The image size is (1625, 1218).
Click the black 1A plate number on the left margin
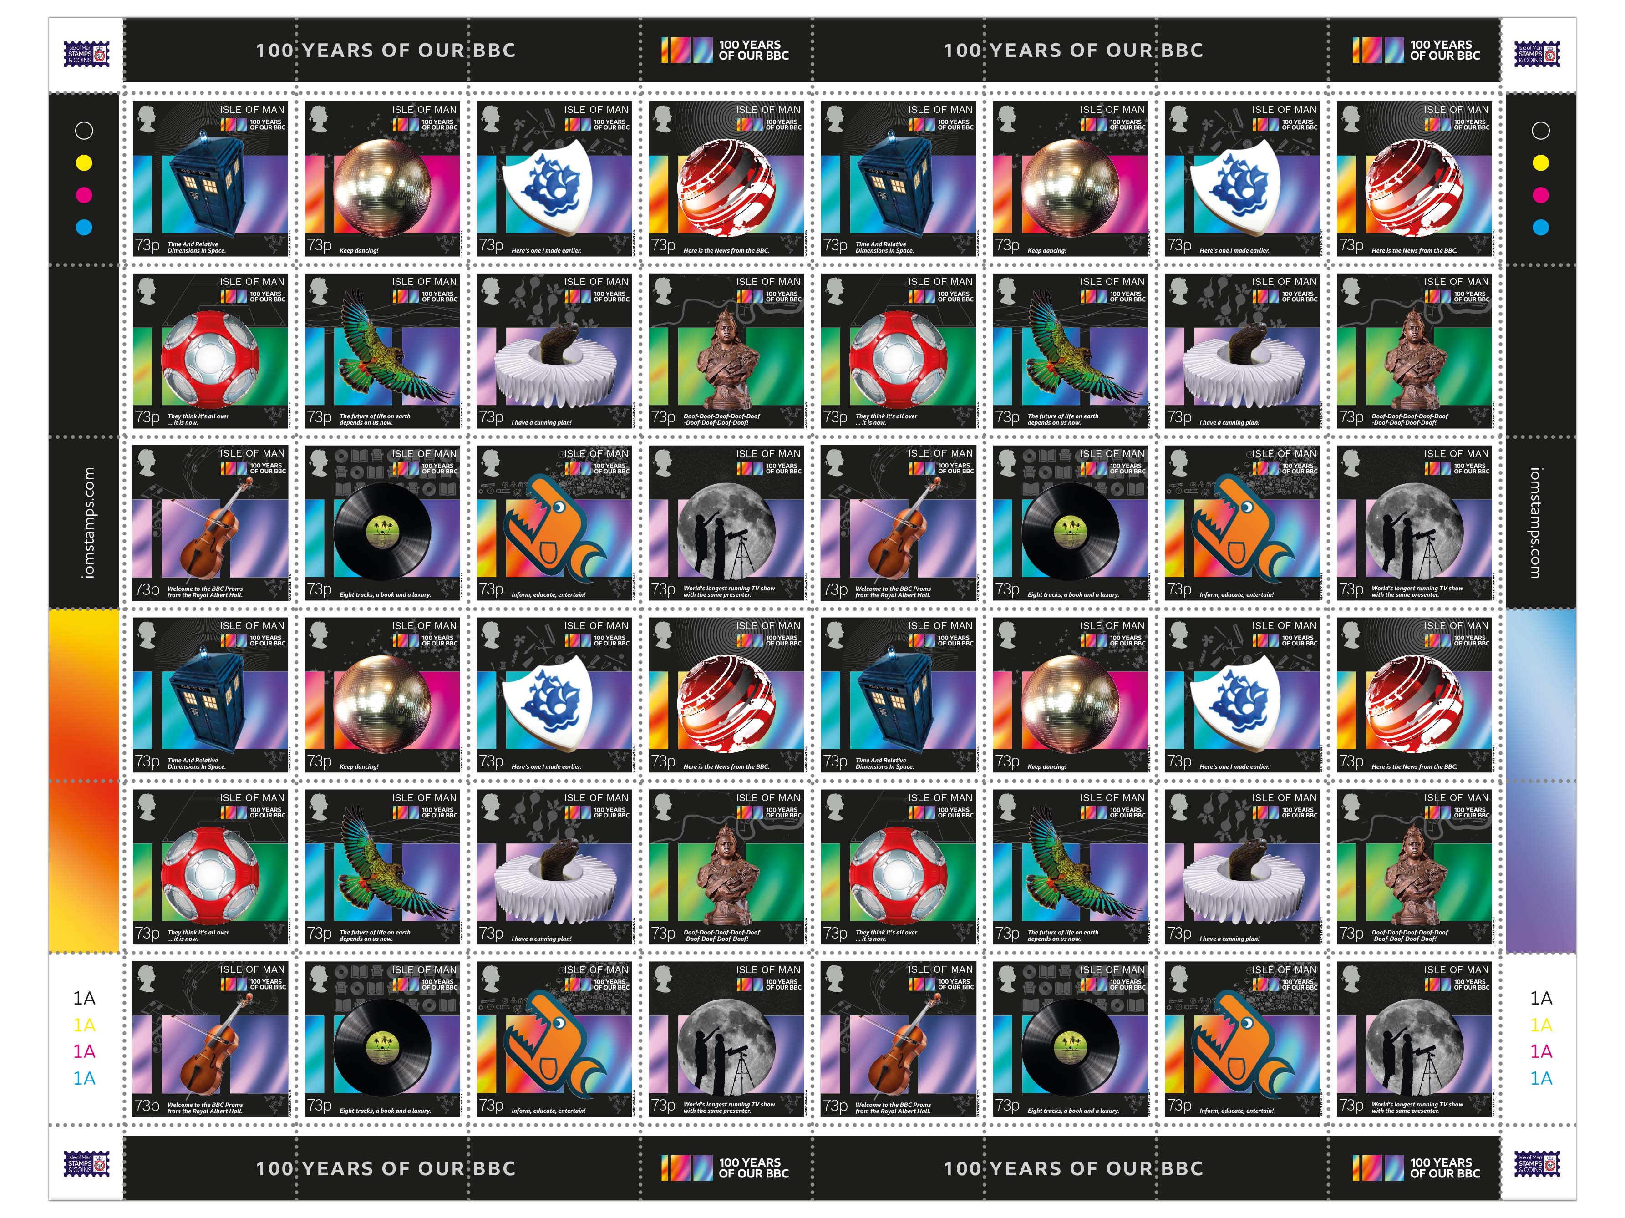point(85,998)
